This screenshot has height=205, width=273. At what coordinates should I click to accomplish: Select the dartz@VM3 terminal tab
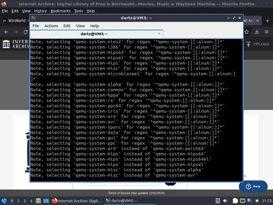coord(97,34)
